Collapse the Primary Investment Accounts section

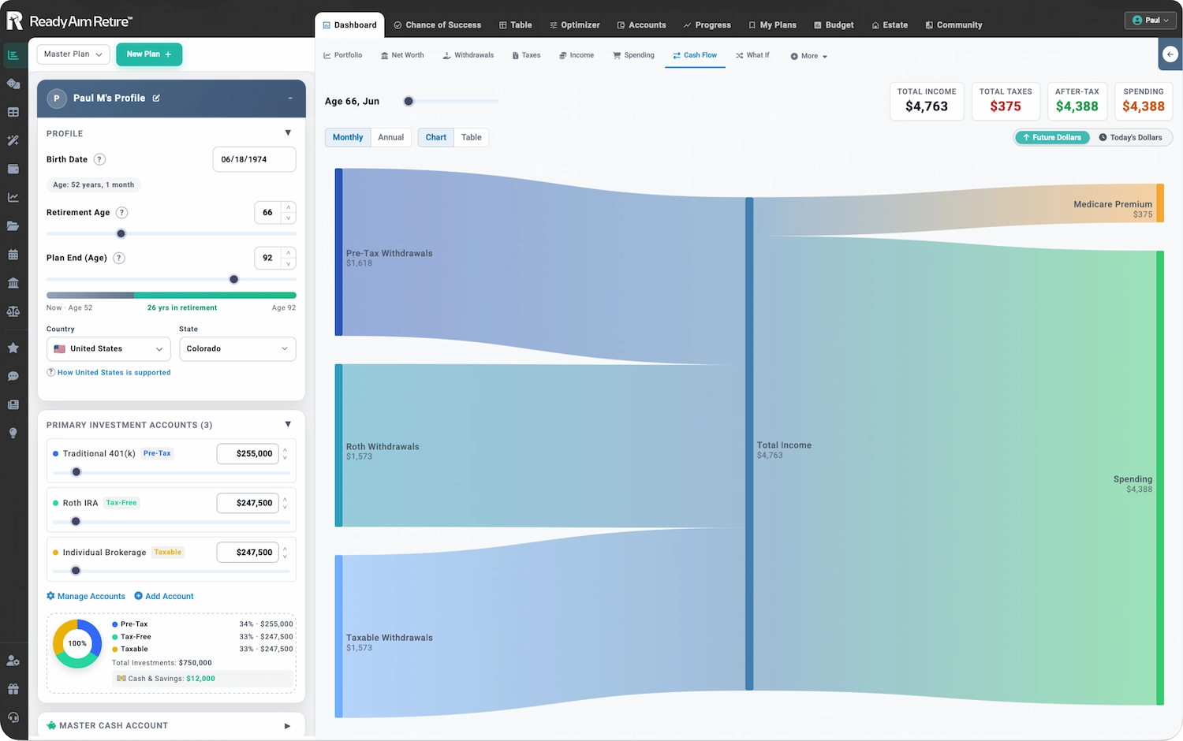tap(288, 424)
